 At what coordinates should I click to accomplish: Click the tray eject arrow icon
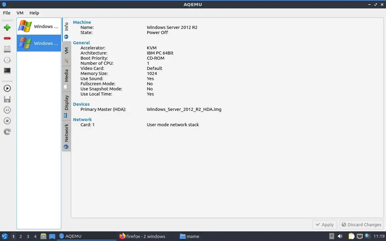coord(331,236)
